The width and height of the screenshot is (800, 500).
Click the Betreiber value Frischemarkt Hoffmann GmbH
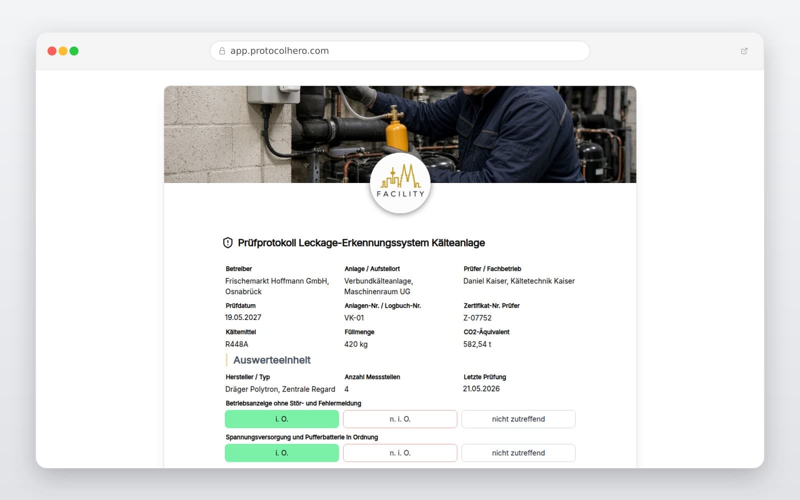pos(277,286)
